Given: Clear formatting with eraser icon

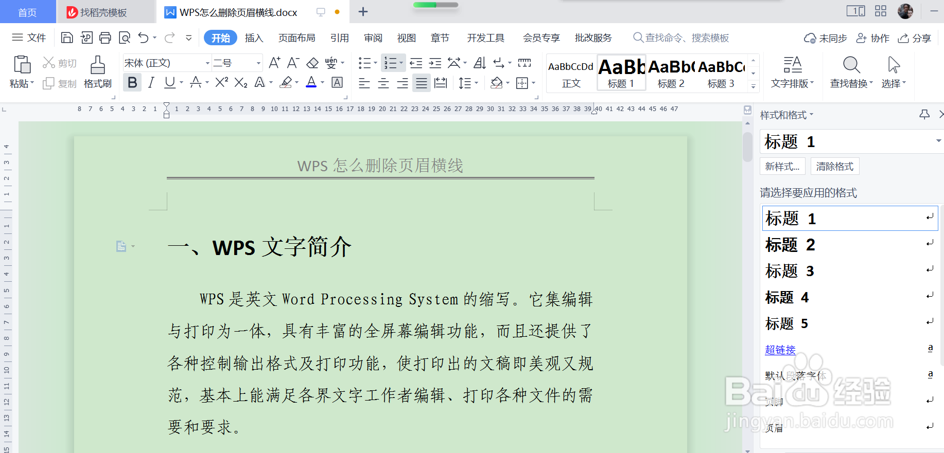Looking at the screenshot, I should click(312, 63).
